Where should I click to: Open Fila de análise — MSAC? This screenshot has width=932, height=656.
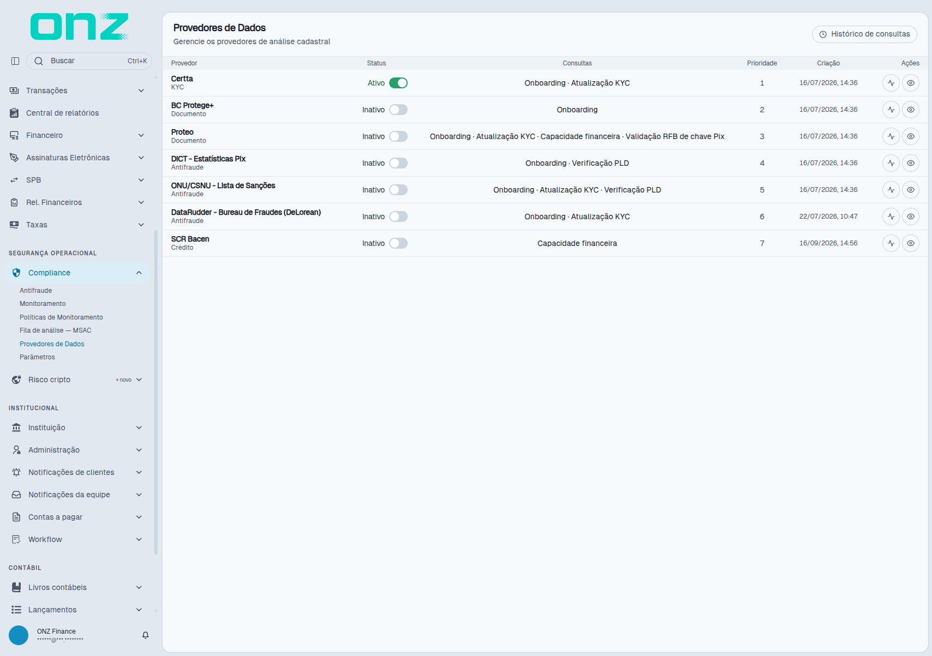click(56, 330)
